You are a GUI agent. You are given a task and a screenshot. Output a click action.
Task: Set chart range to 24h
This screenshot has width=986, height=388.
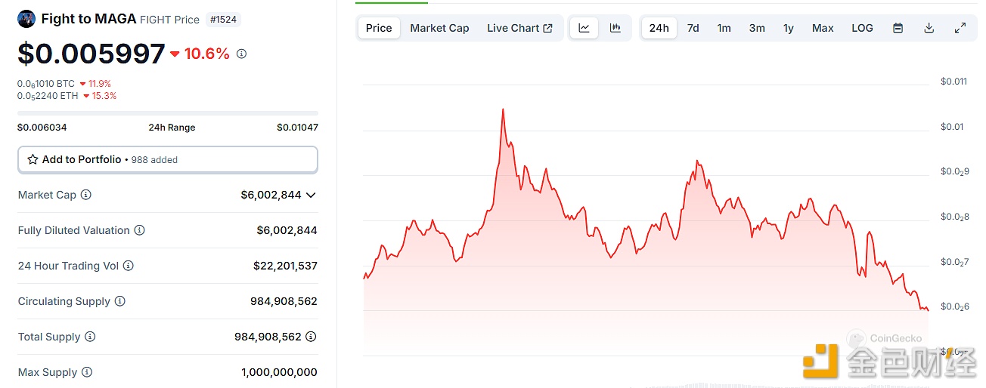[x=659, y=28]
